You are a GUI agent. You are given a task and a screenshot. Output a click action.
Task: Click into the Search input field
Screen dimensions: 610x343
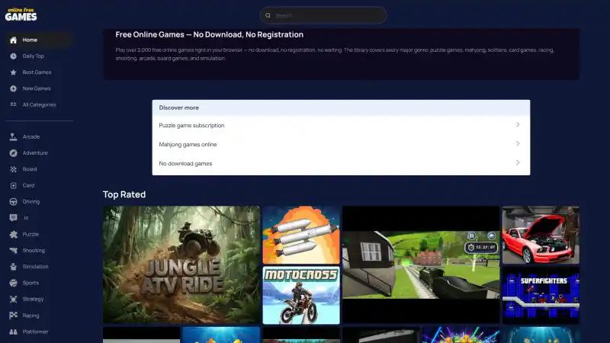pos(323,15)
